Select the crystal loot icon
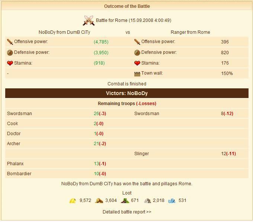 click(x=172, y=201)
